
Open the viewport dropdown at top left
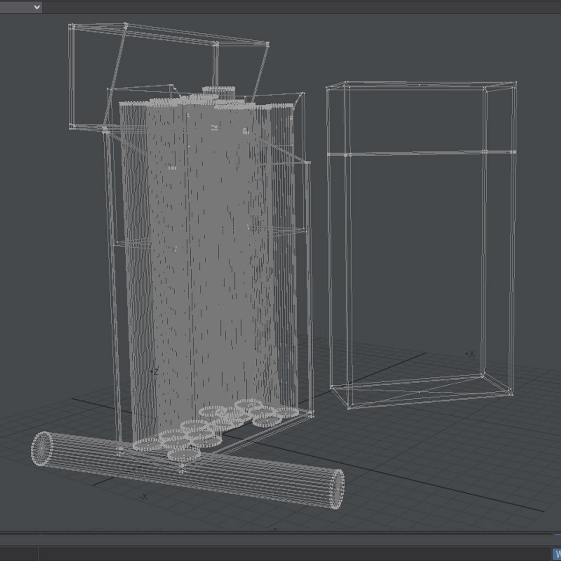(x=21, y=7)
